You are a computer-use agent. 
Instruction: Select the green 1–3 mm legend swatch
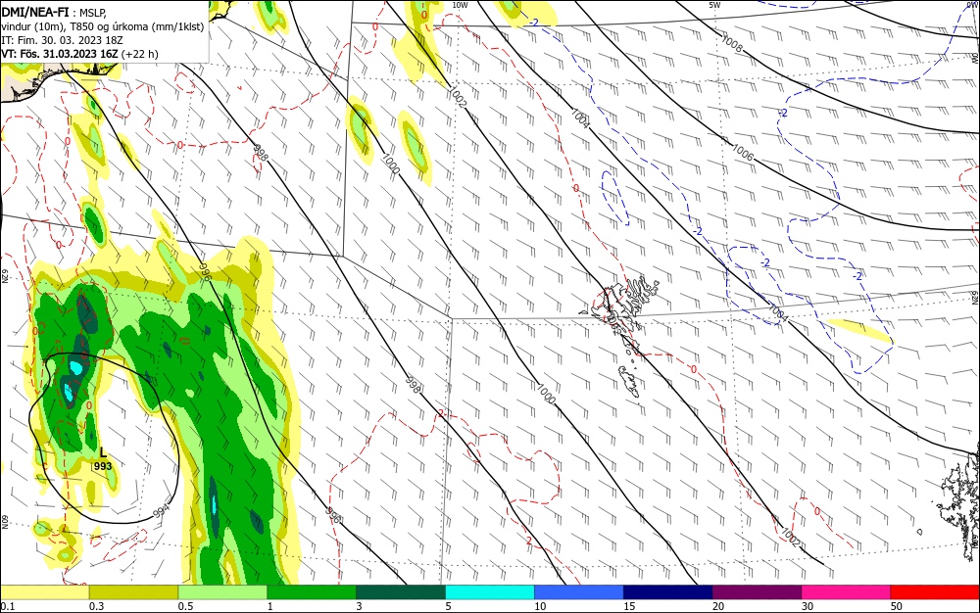click(x=312, y=592)
